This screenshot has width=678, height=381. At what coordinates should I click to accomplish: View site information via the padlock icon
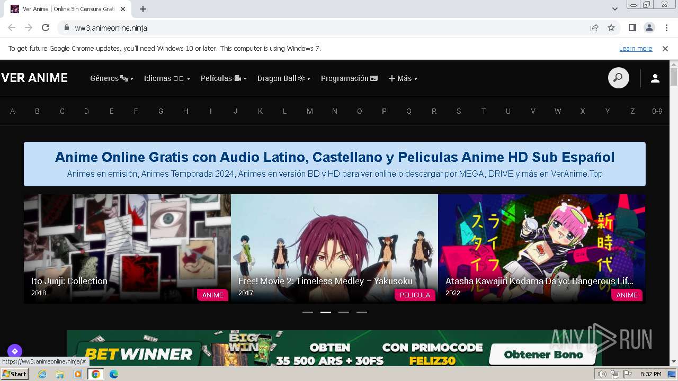point(66,28)
